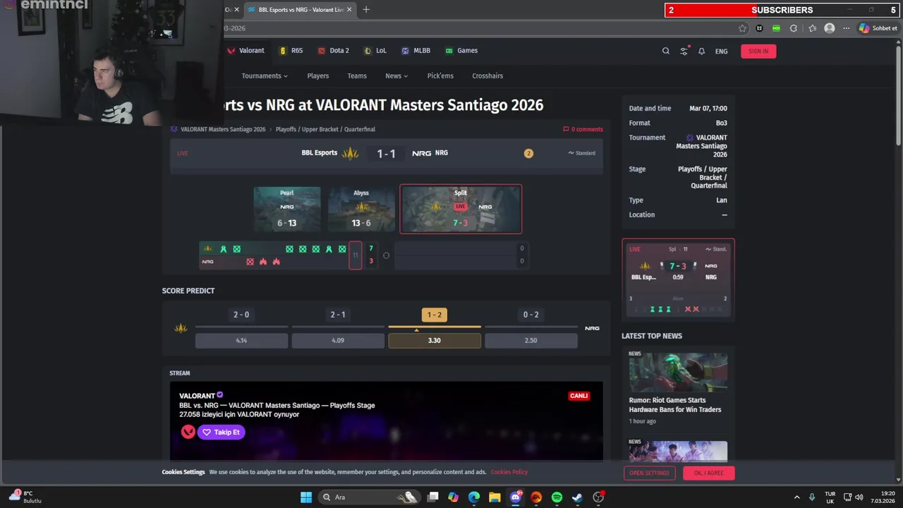This screenshot has height=508, width=903.
Task: Open Spotify from the taskbar
Action: pyautogui.click(x=557, y=497)
